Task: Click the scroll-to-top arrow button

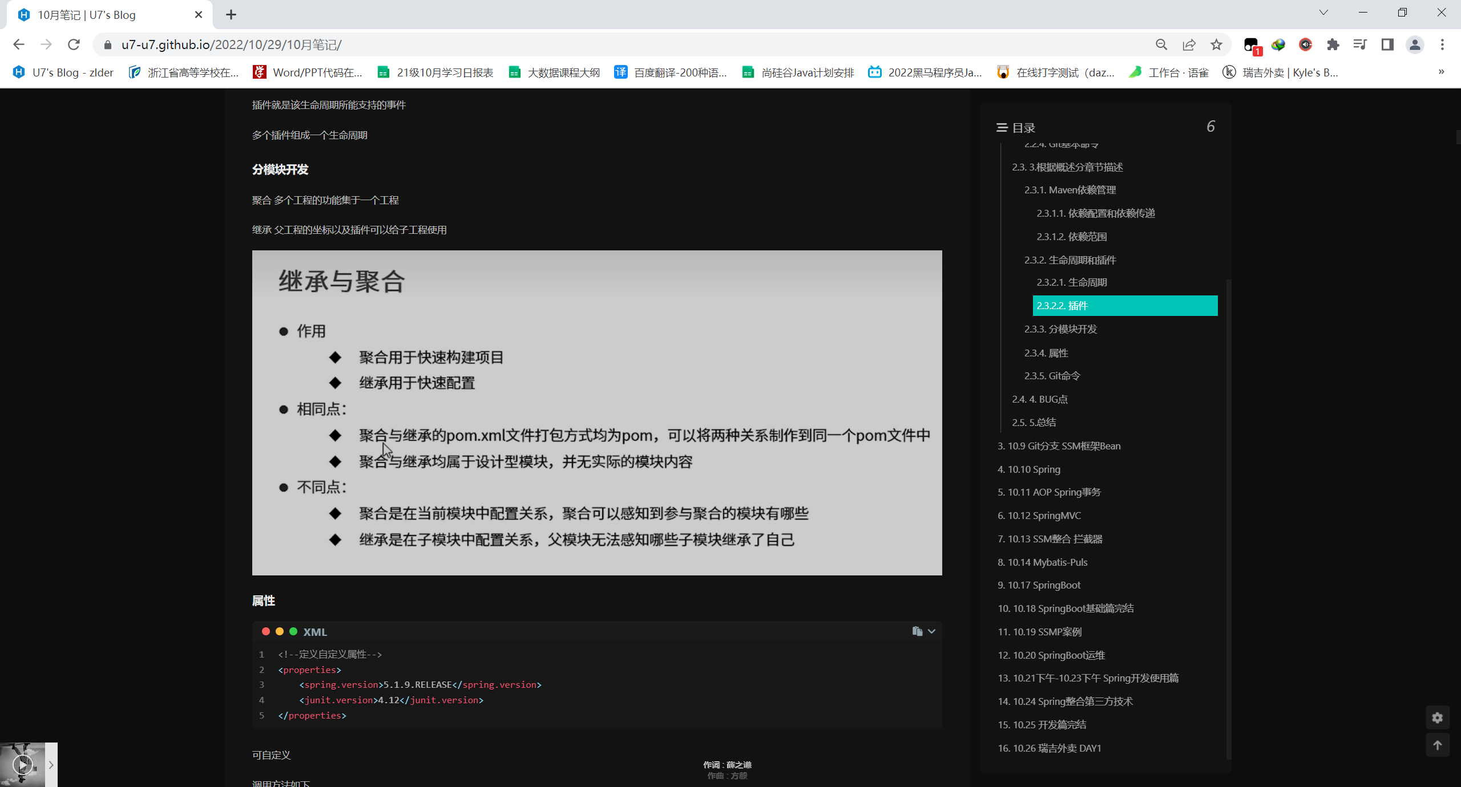Action: tap(1437, 745)
